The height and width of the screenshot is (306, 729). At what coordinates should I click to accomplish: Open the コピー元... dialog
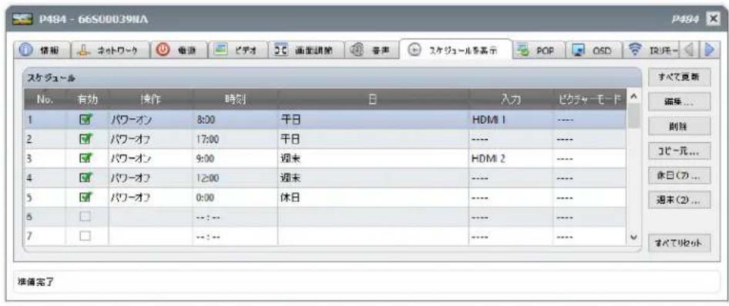tap(679, 151)
